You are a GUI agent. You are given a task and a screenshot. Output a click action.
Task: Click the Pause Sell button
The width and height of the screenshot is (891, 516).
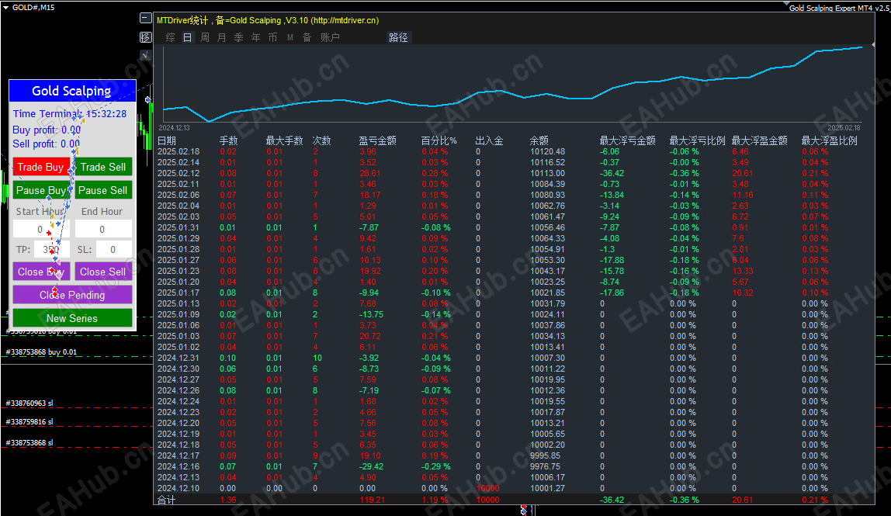[x=103, y=190]
